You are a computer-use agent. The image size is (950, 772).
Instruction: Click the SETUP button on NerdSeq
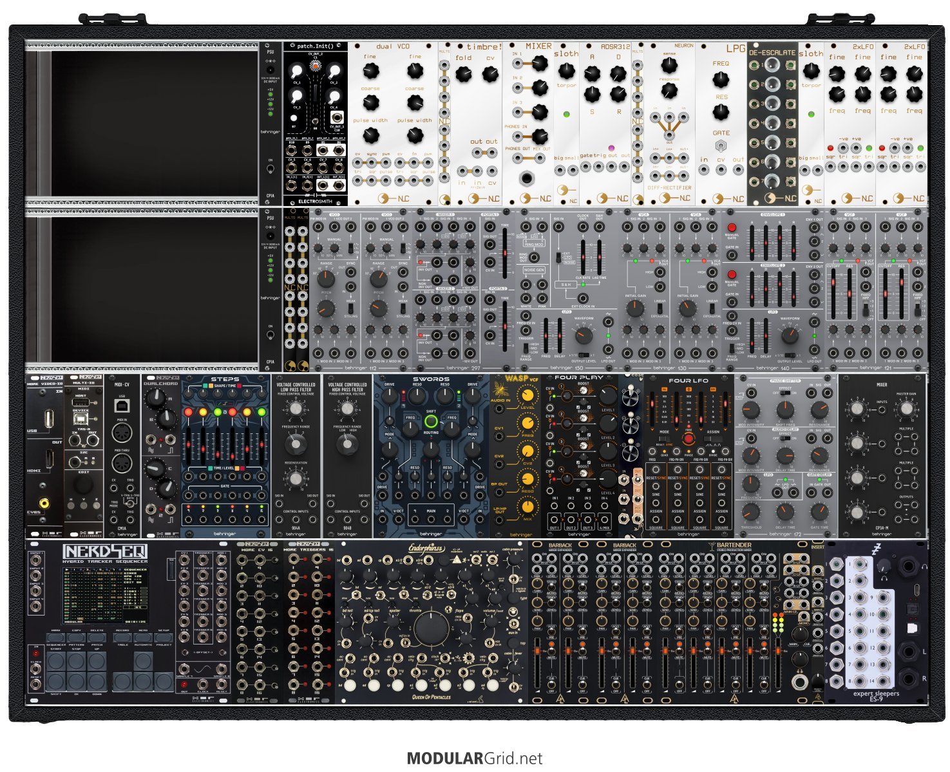tap(164, 637)
